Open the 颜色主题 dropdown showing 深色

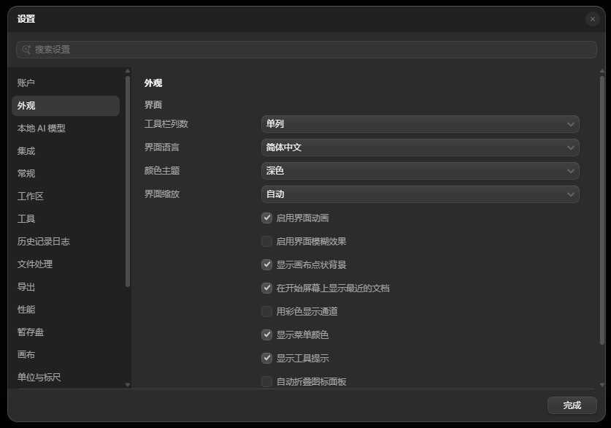coord(420,171)
